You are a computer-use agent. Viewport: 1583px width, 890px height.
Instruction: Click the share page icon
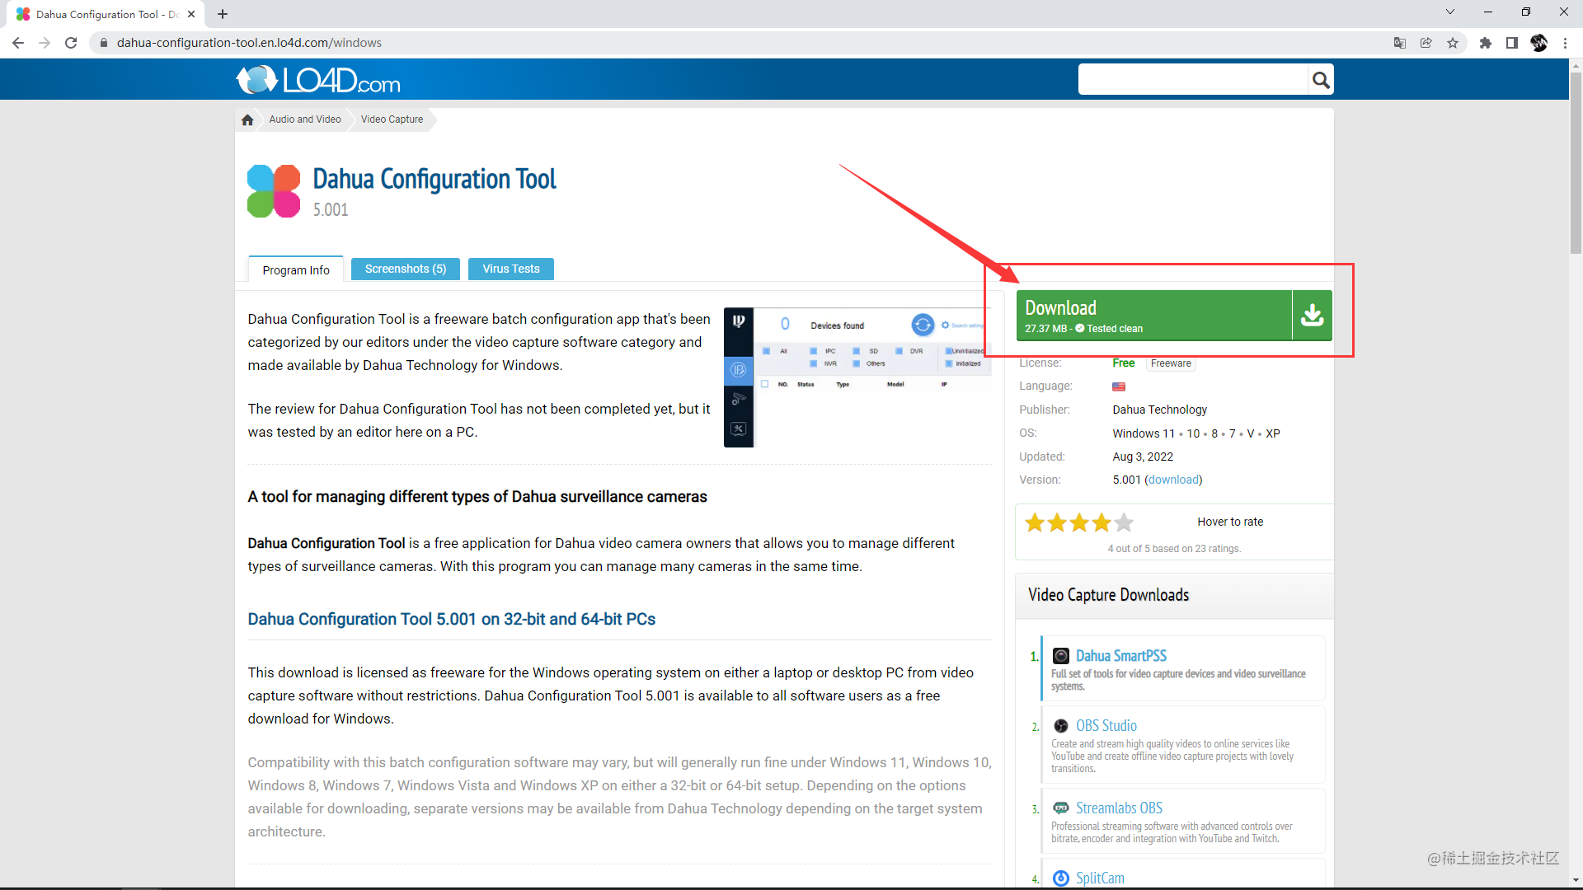pyautogui.click(x=1426, y=43)
